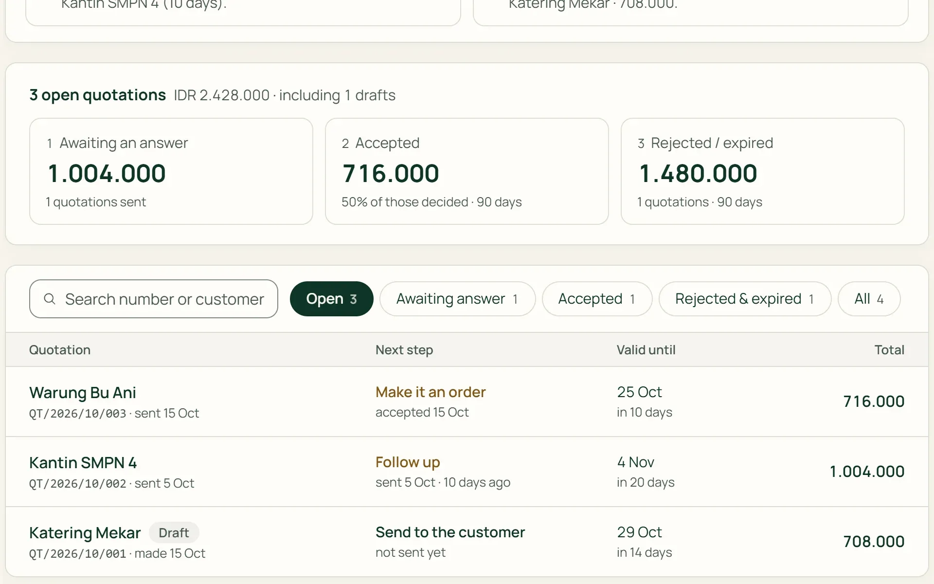Click Send to the customer link
934x584 pixels.
[x=450, y=532]
